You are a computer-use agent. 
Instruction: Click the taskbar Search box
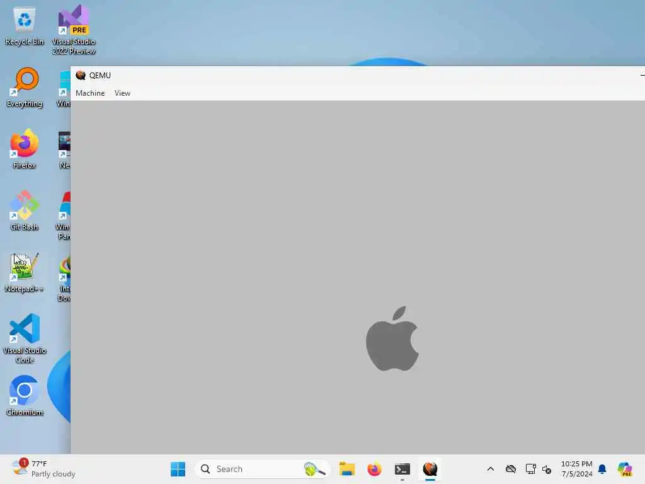(x=263, y=469)
